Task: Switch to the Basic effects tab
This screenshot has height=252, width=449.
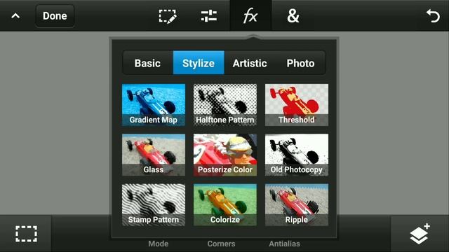Action: (147, 63)
